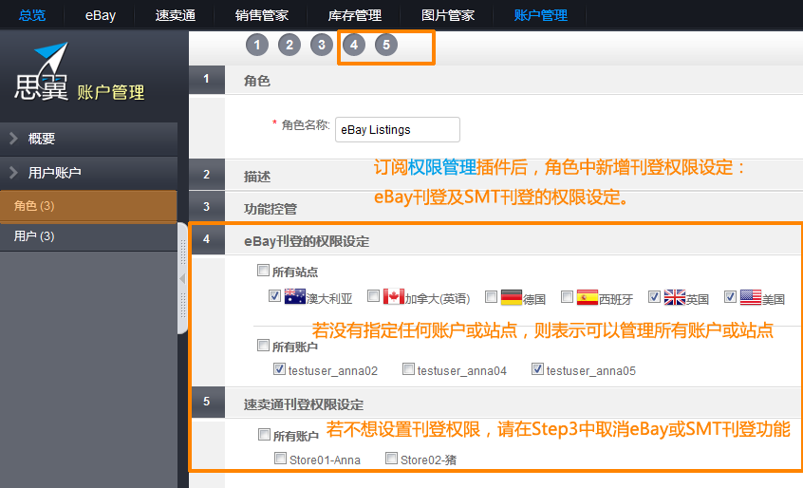The height and width of the screenshot is (488, 803).
Task: Select the 账户管理 menu tab
Action: click(541, 15)
